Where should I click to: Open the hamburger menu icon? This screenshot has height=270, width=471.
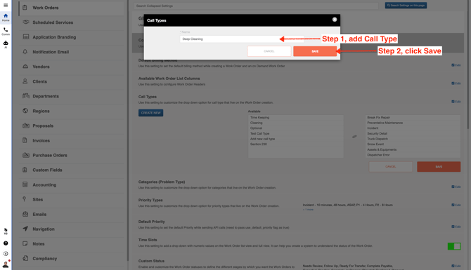tap(6, 5)
